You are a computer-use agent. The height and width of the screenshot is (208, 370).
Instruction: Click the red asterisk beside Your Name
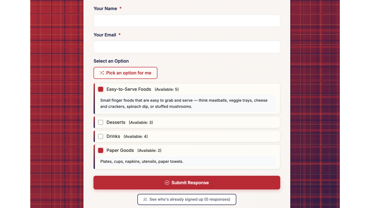(x=120, y=8)
